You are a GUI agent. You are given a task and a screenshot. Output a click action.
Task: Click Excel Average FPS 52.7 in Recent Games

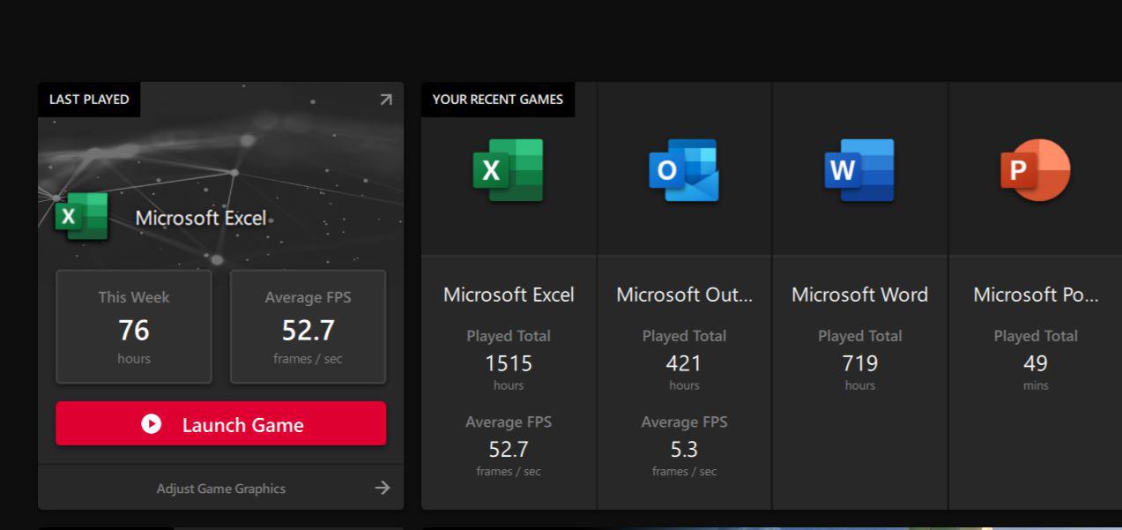(509, 450)
